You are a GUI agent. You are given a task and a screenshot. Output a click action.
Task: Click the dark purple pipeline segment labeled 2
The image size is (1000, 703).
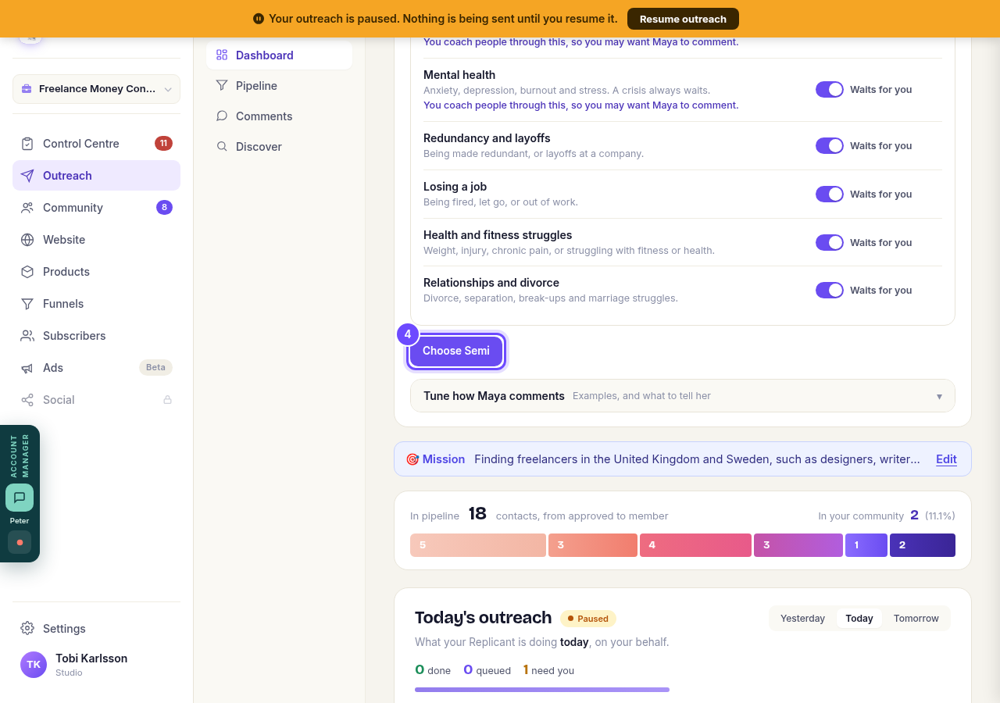coord(923,545)
